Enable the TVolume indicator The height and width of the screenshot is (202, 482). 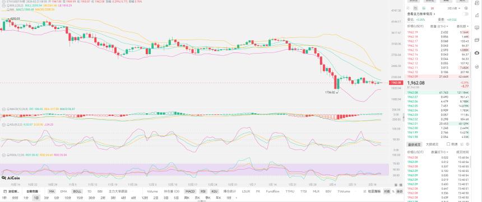click(344, 191)
